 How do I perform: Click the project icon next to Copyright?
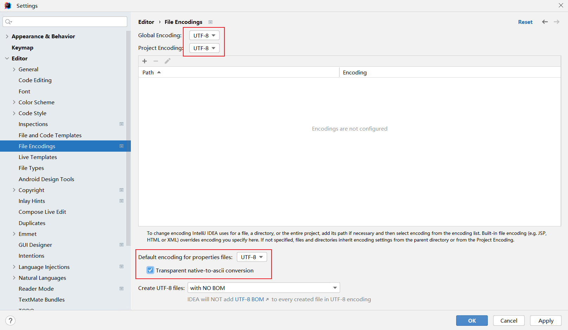122,190
